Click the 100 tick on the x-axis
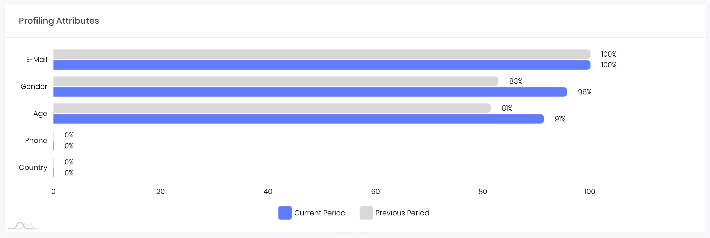The height and width of the screenshot is (238, 710). 590,192
